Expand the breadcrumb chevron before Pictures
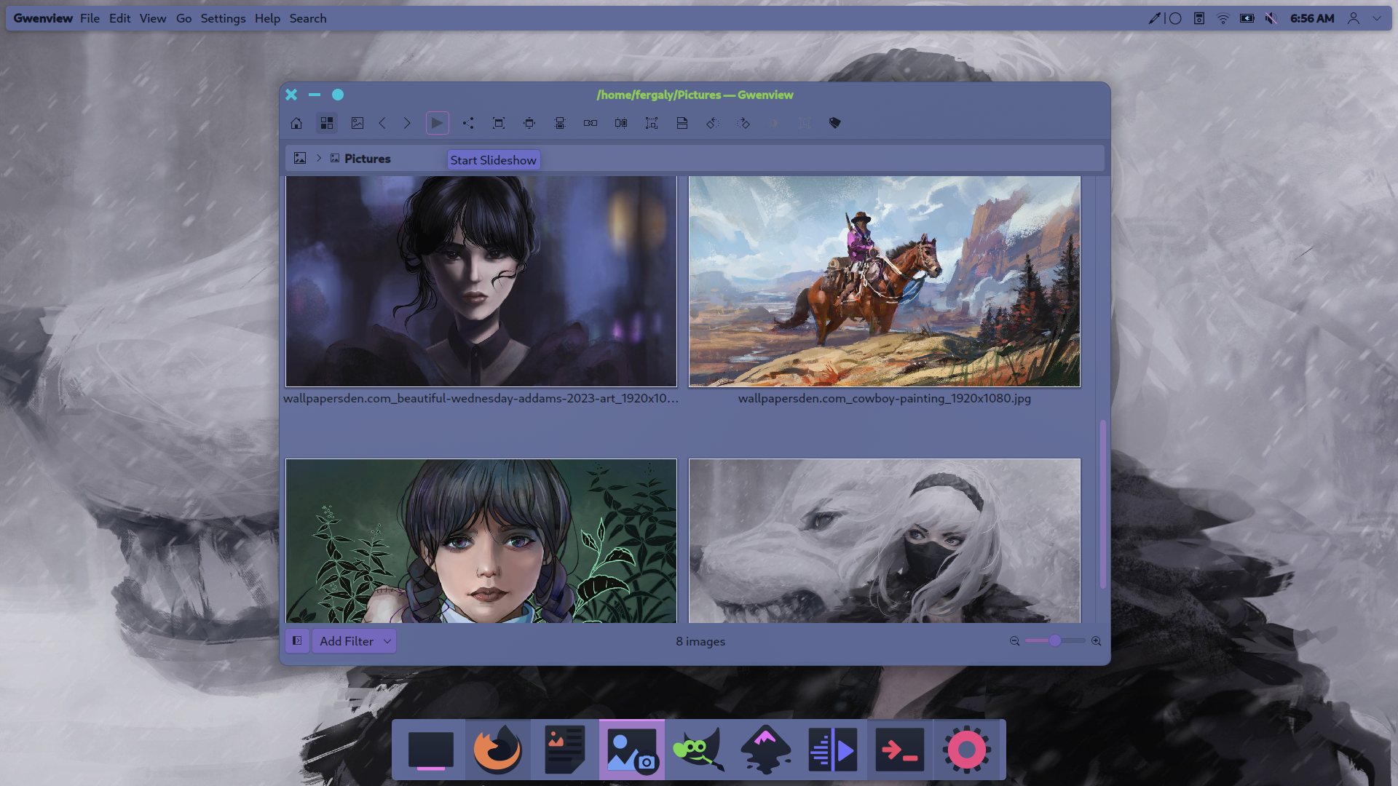 (319, 158)
